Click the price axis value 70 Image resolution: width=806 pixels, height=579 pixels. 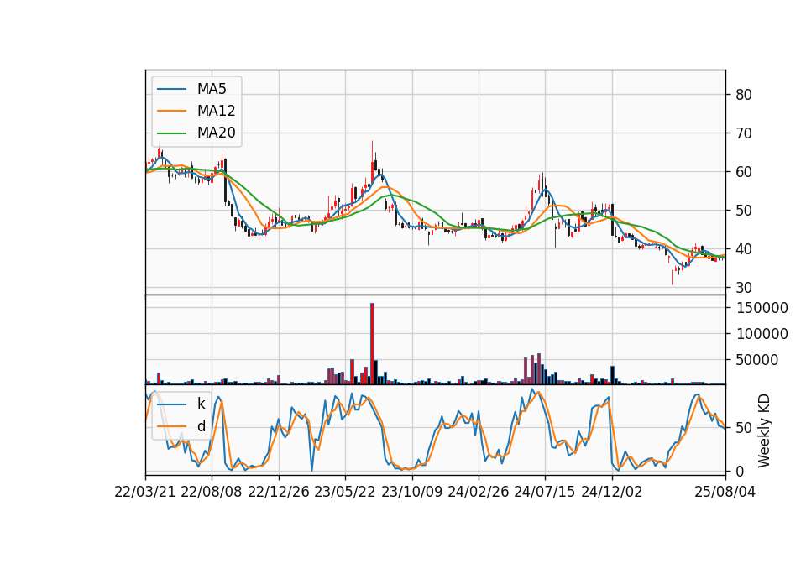(744, 133)
